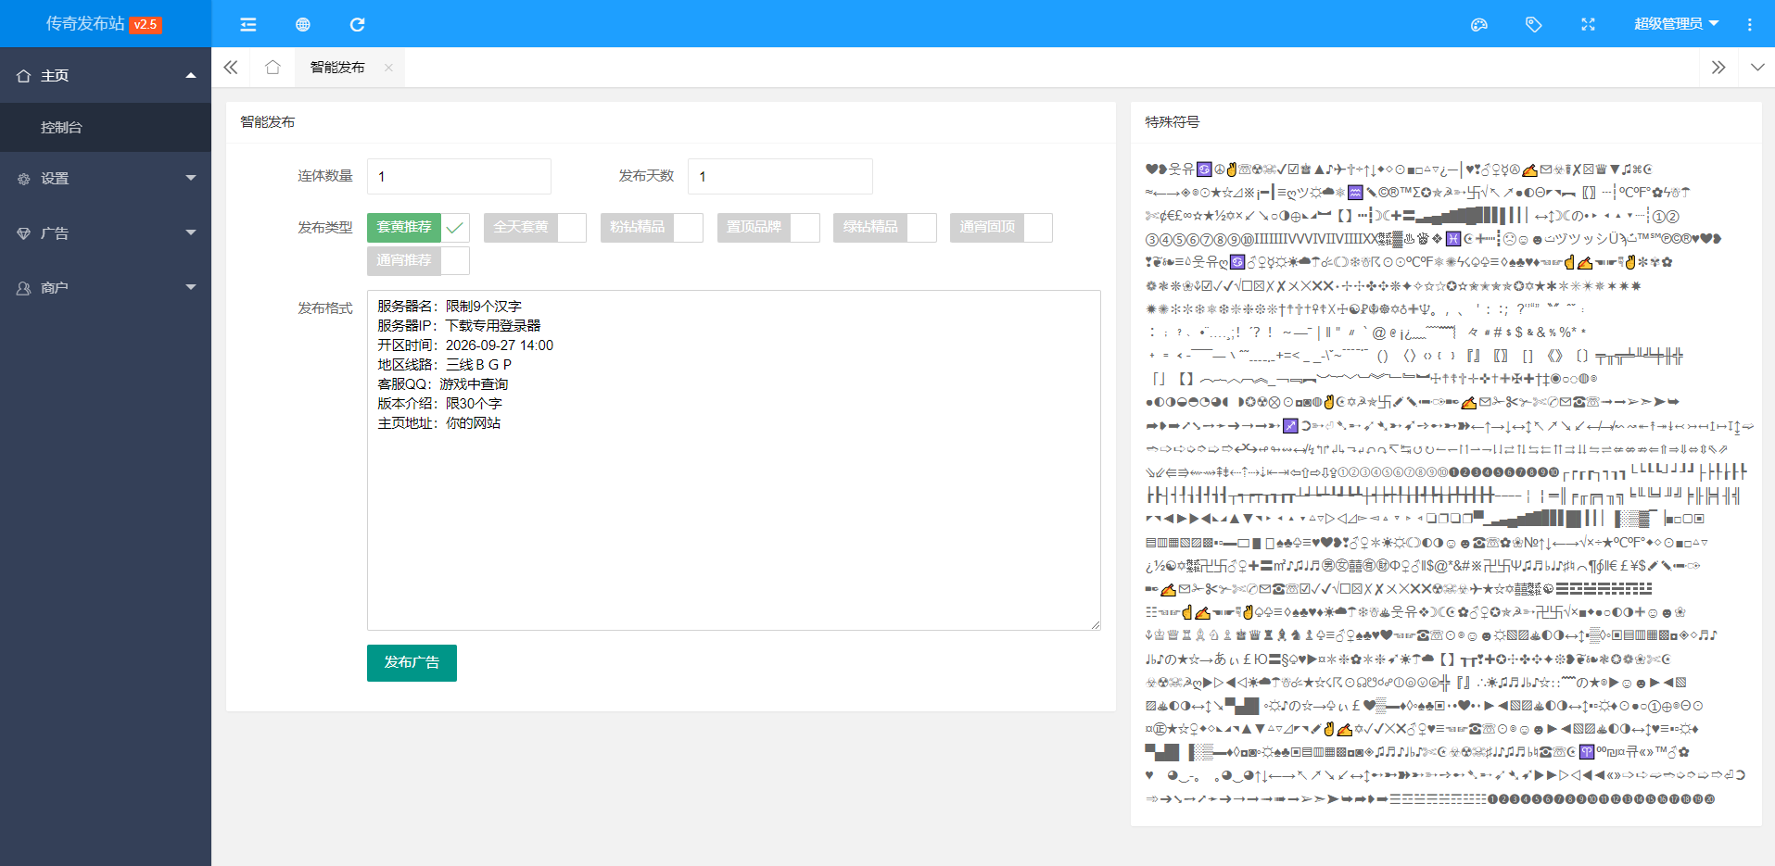The height and width of the screenshot is (866, 1775).
Task: Click the 主页 house icon in sidebar
Action: (23, 76)
